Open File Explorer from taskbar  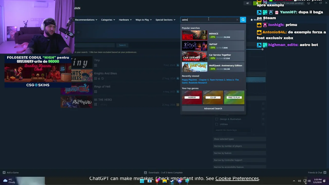[x=164, y=181]
